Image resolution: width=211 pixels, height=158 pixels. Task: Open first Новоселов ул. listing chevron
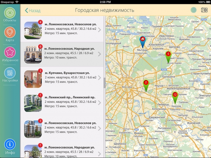pyautogui.click(x=100, y=30)
